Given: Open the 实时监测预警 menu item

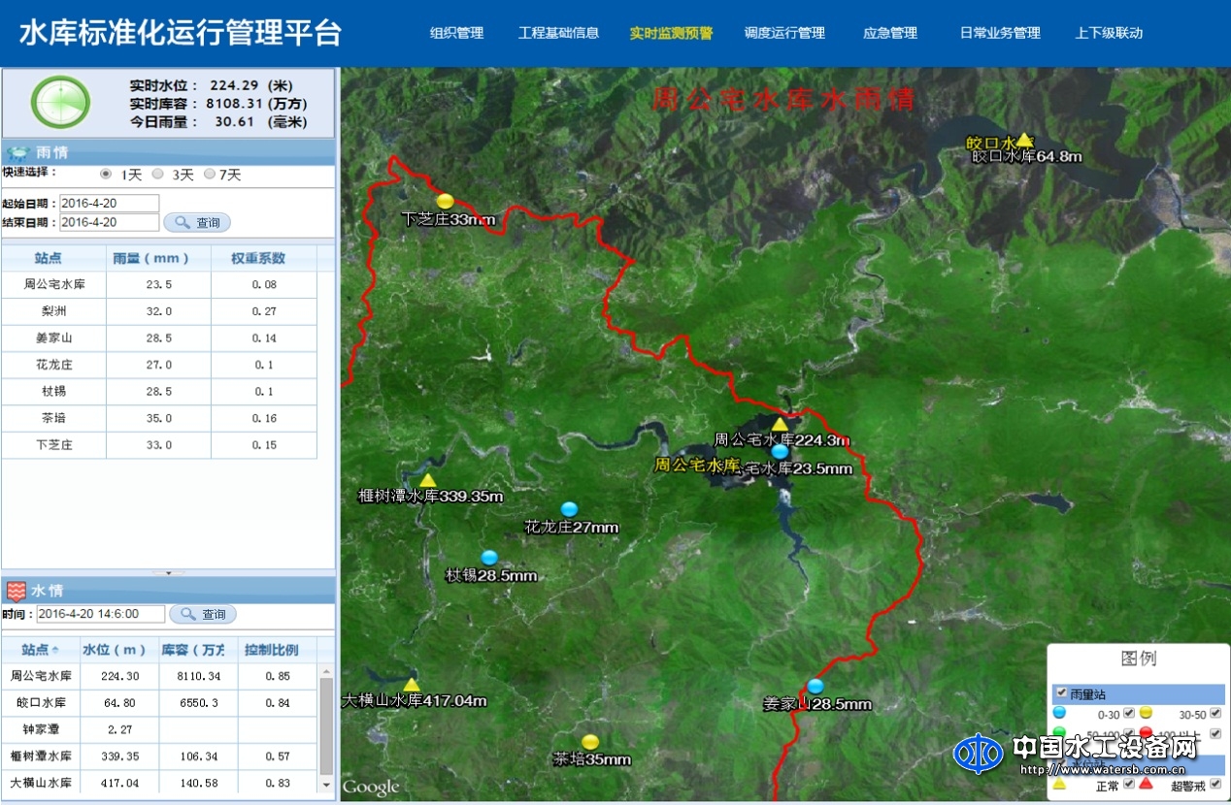Looking at the screenshot, I should [670, 32].
